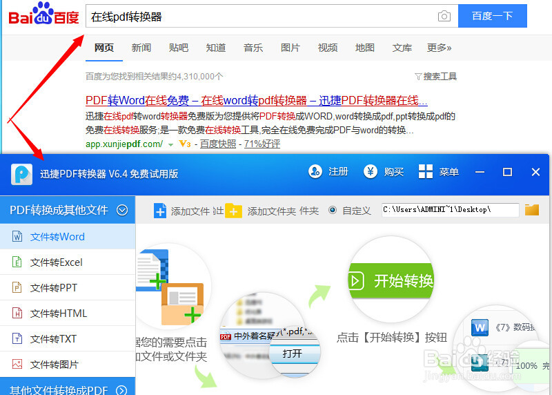Image resolution: width=552 pixels, height=395 pixels.
Task: Open camera image search in Baidu search box
Action: [444, 16]
